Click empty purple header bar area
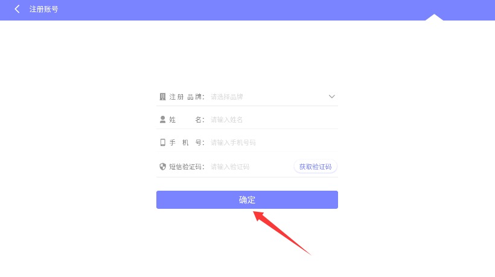The image size is (495, 277). tap(240, 10)
